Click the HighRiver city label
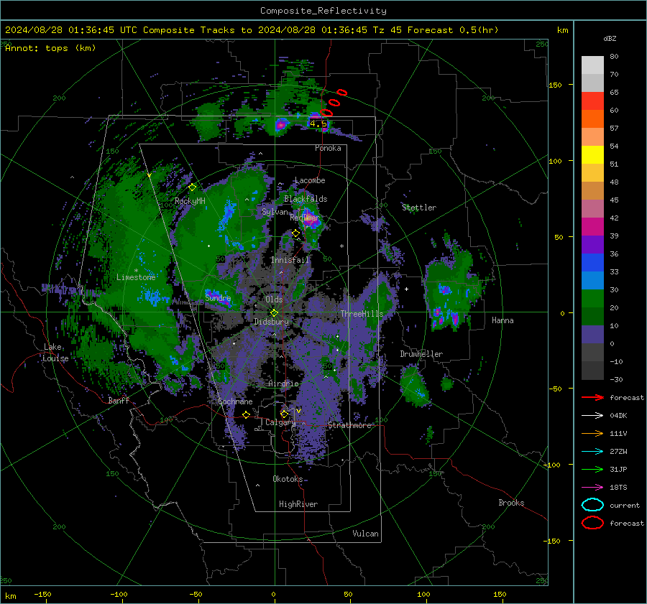The width and height of the screenshot is (647, 604). point(298,504)
